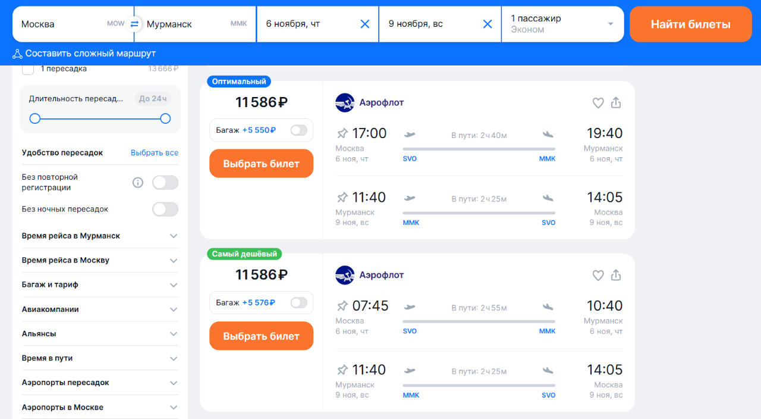
Task: Share the Оптимальный ticket
Action: click(616, 103)
